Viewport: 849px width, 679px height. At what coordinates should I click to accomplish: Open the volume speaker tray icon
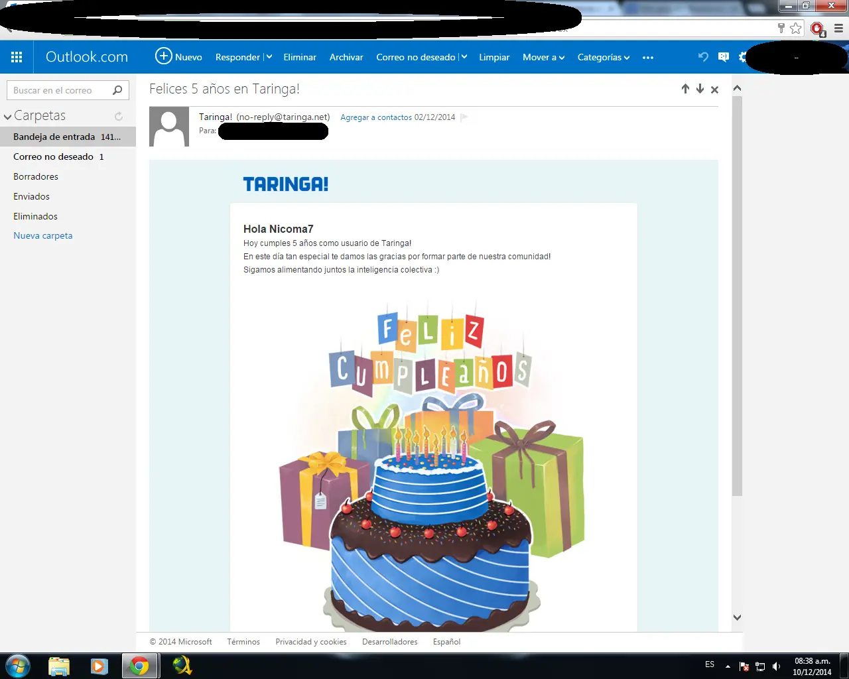(x=776, y=666)
